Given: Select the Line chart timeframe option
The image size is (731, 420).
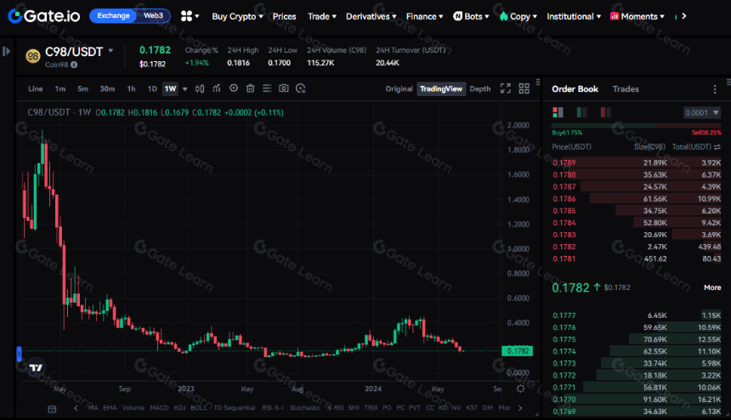Looking at the screenshot, I should (x=36, y=88).
